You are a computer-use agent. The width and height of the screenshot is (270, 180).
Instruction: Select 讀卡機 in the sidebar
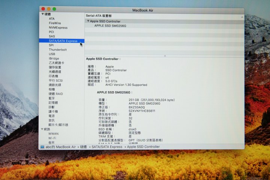point(53,111)
